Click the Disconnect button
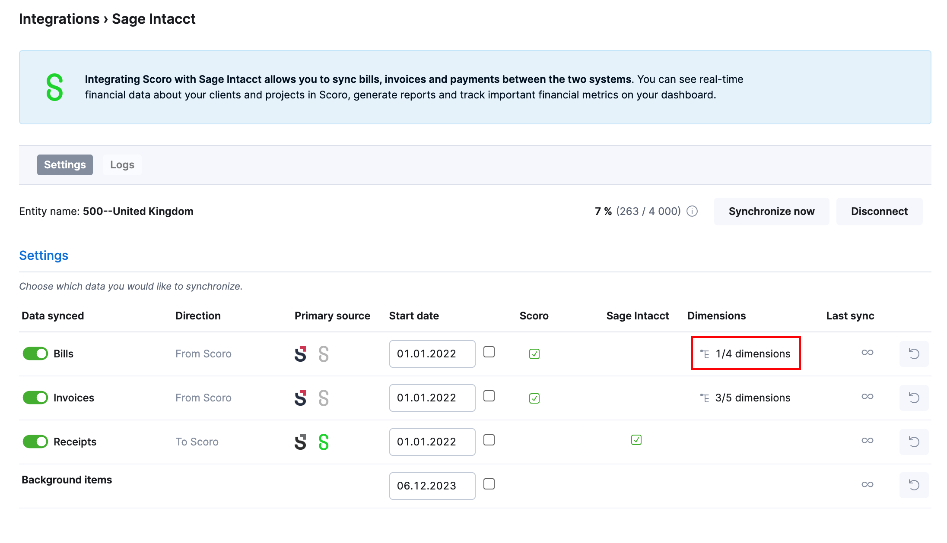Viewport: 947px width, 543px height. click(879, 211)
